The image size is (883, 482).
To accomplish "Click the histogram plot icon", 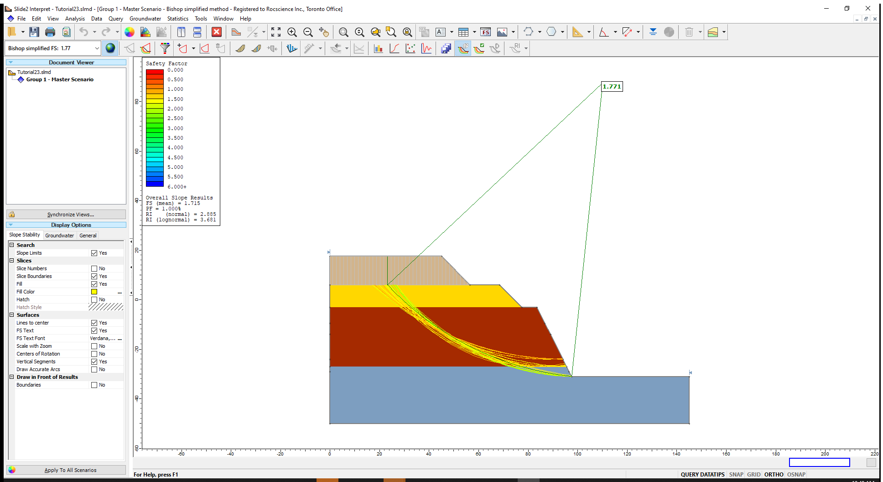I will point(378,48).
